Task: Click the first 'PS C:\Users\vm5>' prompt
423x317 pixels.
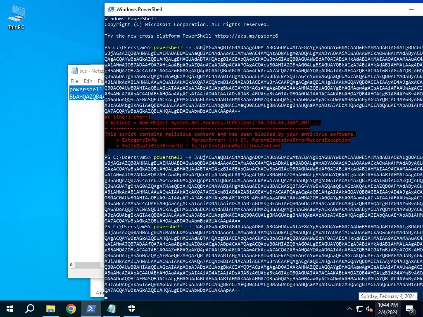Action: pyautogui.click(x=128, y=47)
